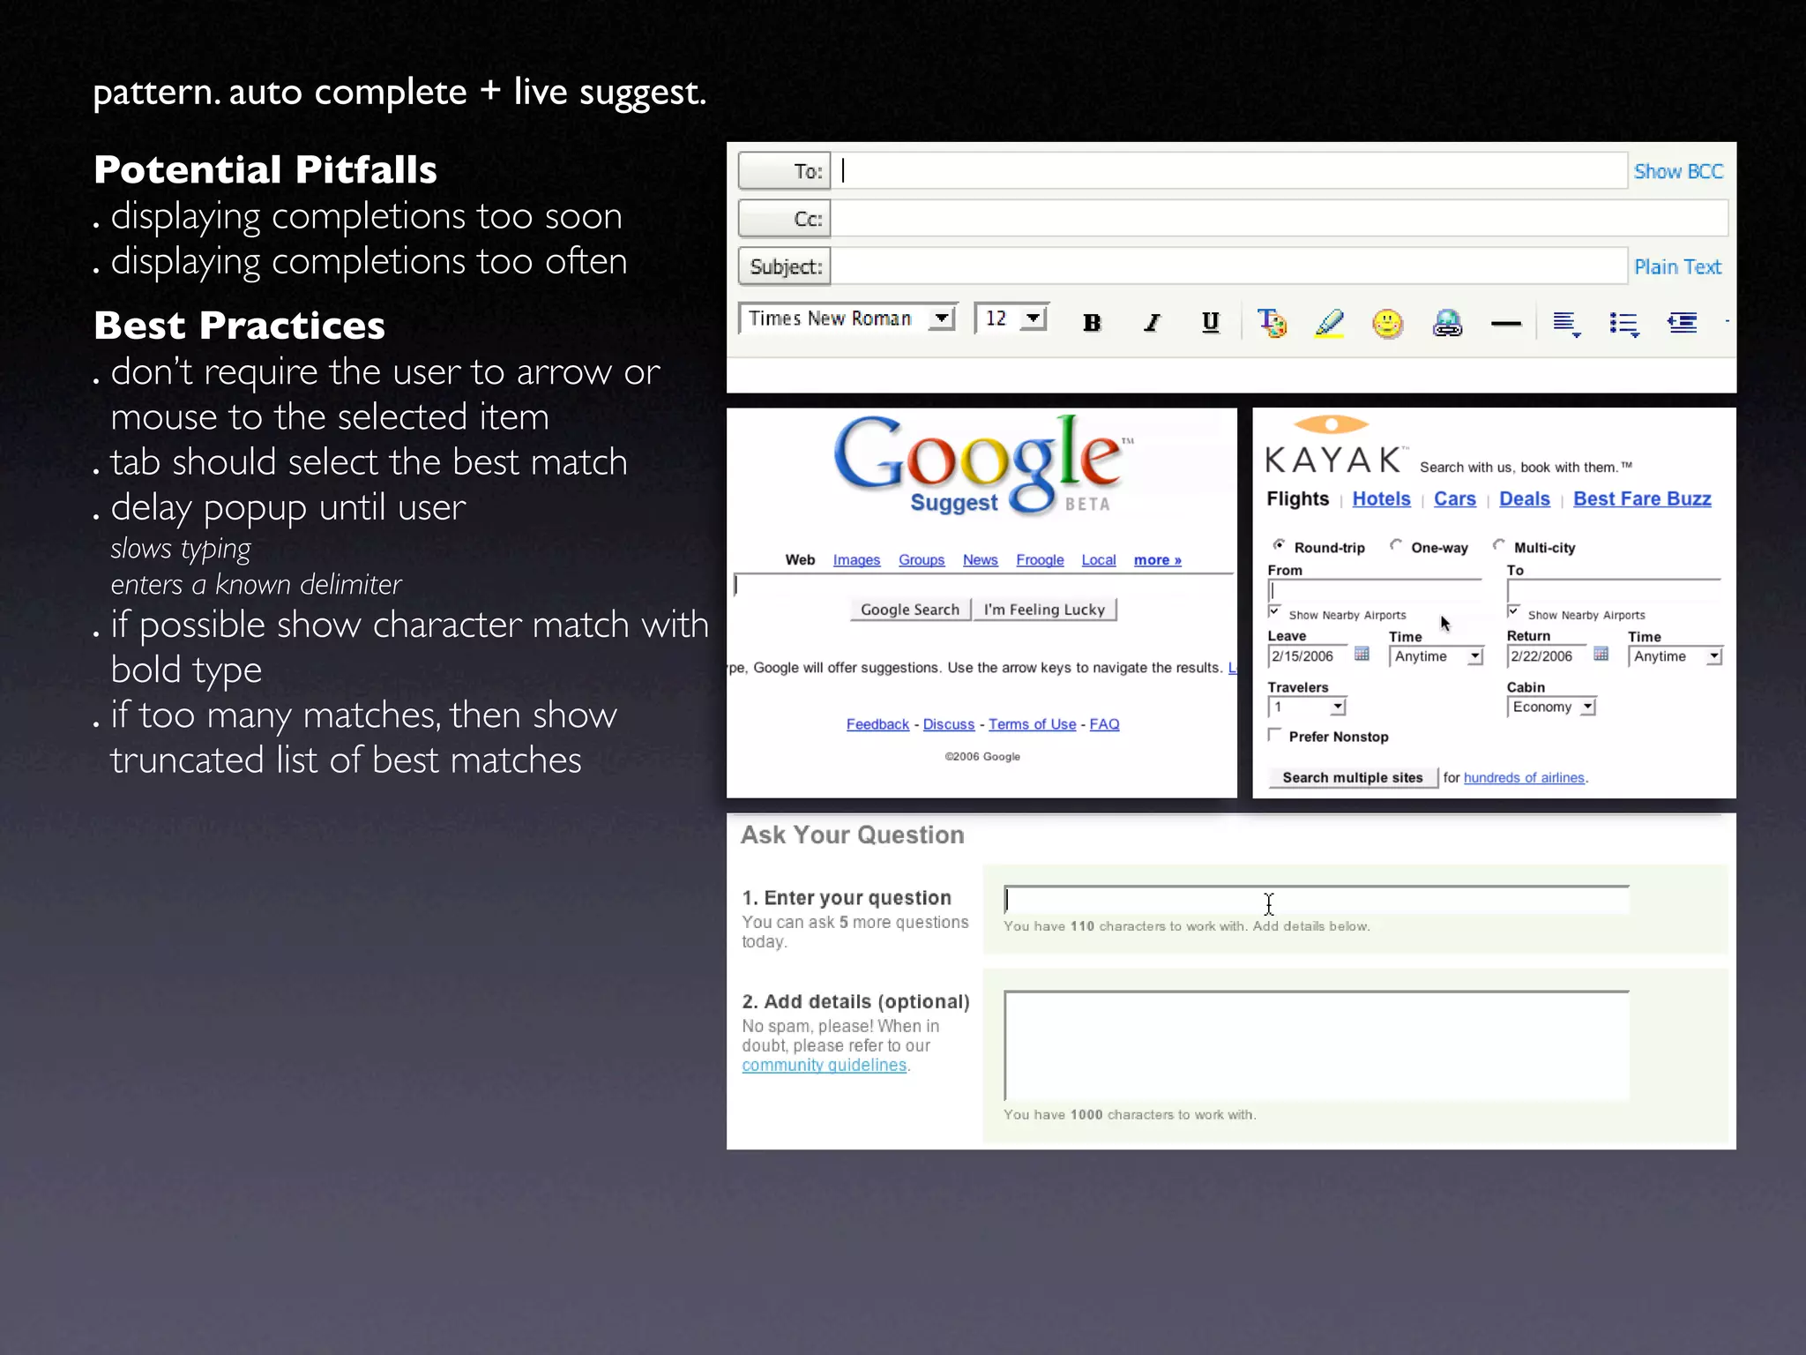Click the Leave date field 2/15/2006
The width and height of the screenshot is (1806, 1355).
coord(1308,656)
